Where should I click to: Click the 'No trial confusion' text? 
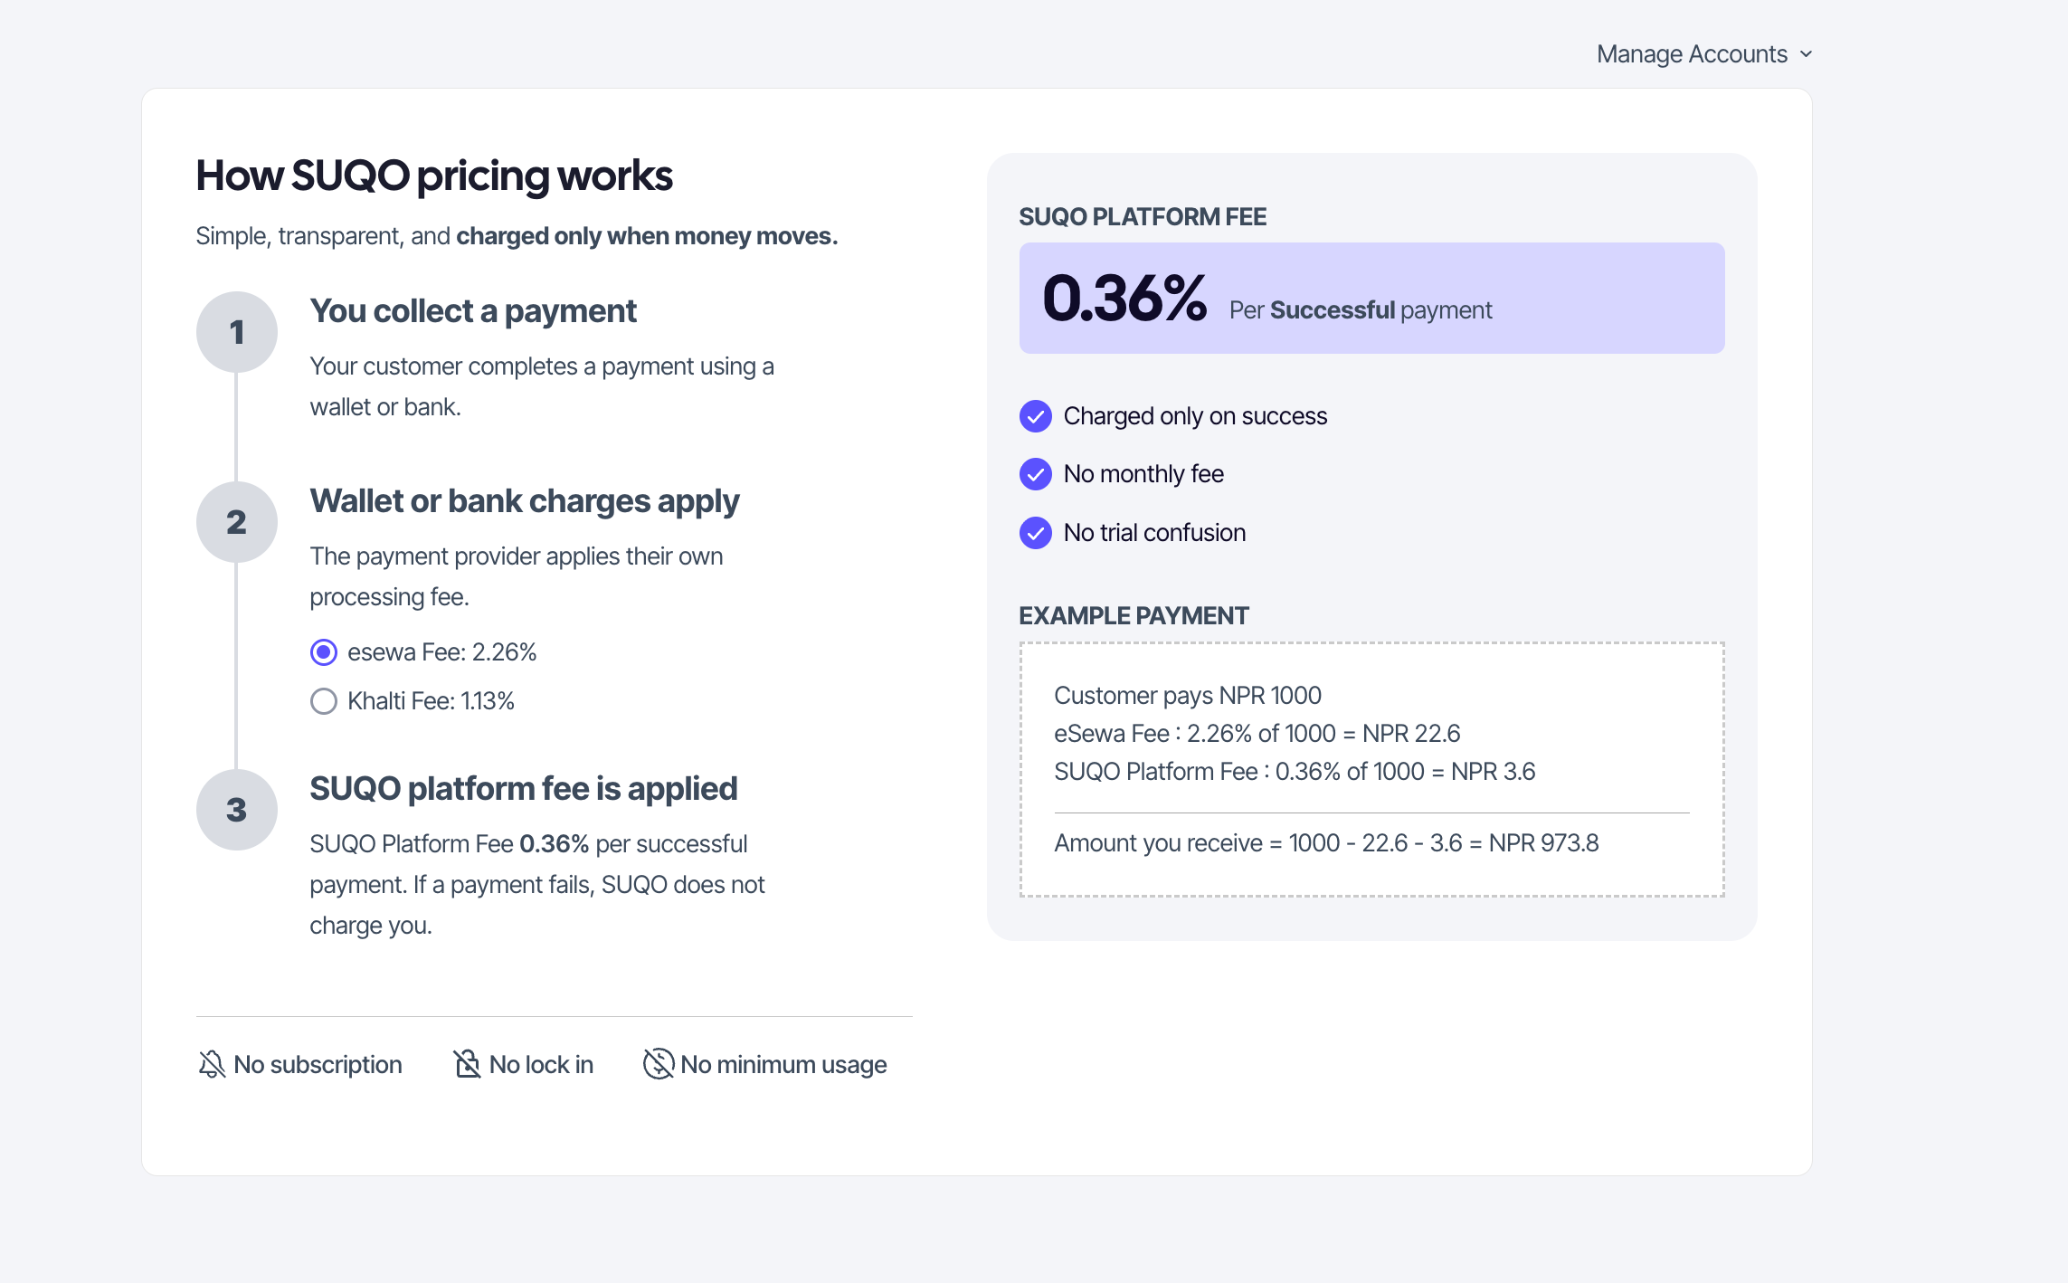(x=1154, y=533)
